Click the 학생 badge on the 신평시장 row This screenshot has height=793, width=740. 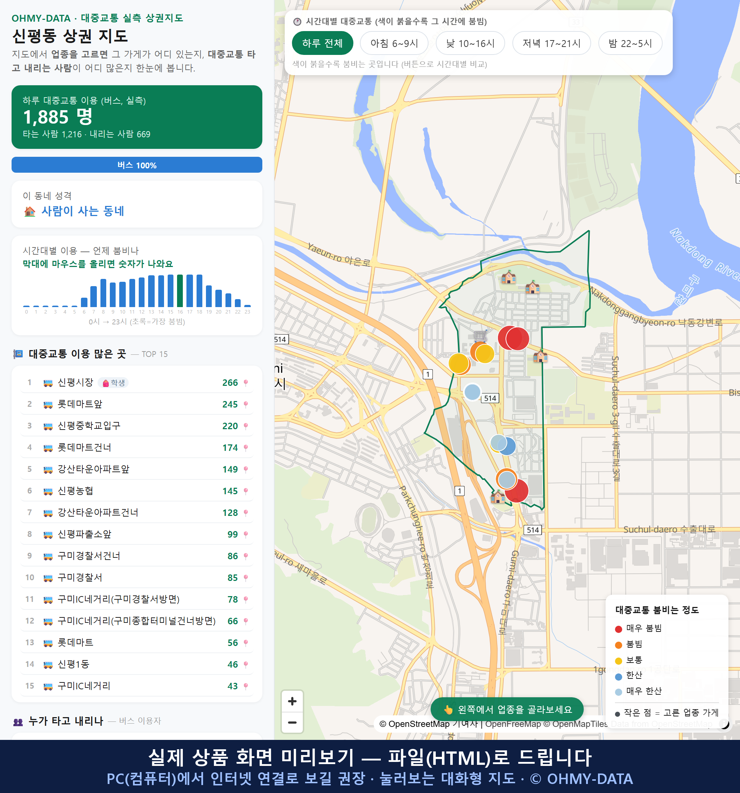pos(113,383)
